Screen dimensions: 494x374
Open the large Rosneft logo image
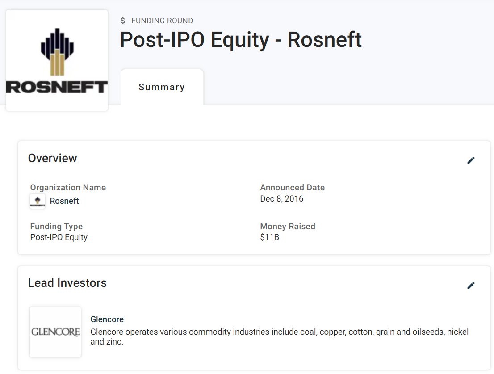point(57,60)
